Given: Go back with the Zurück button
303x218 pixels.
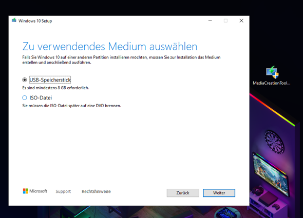Looking at the screenshot, I should click(183, 193).
